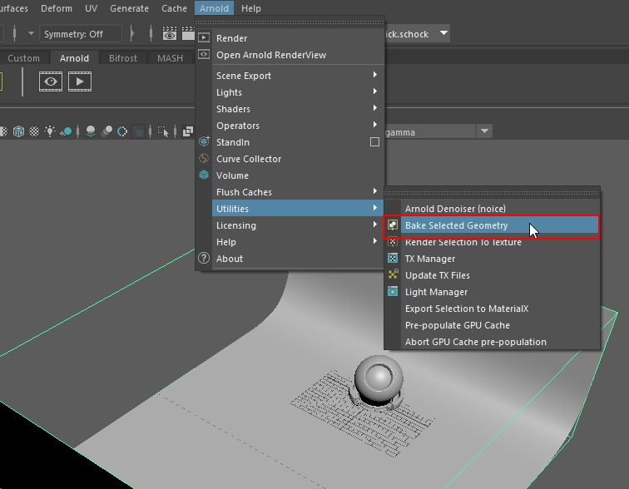Open the gamma view transform dropdown

click(484, 131)
